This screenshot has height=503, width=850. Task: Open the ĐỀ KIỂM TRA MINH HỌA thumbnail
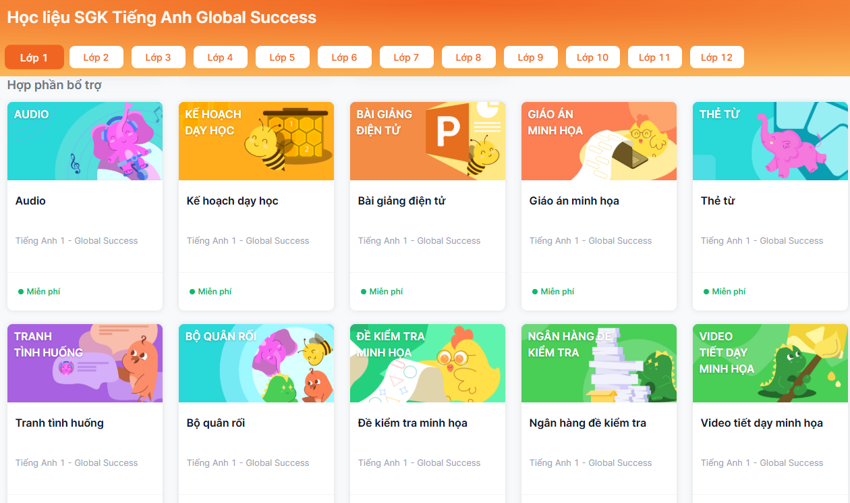coord(428,363)
